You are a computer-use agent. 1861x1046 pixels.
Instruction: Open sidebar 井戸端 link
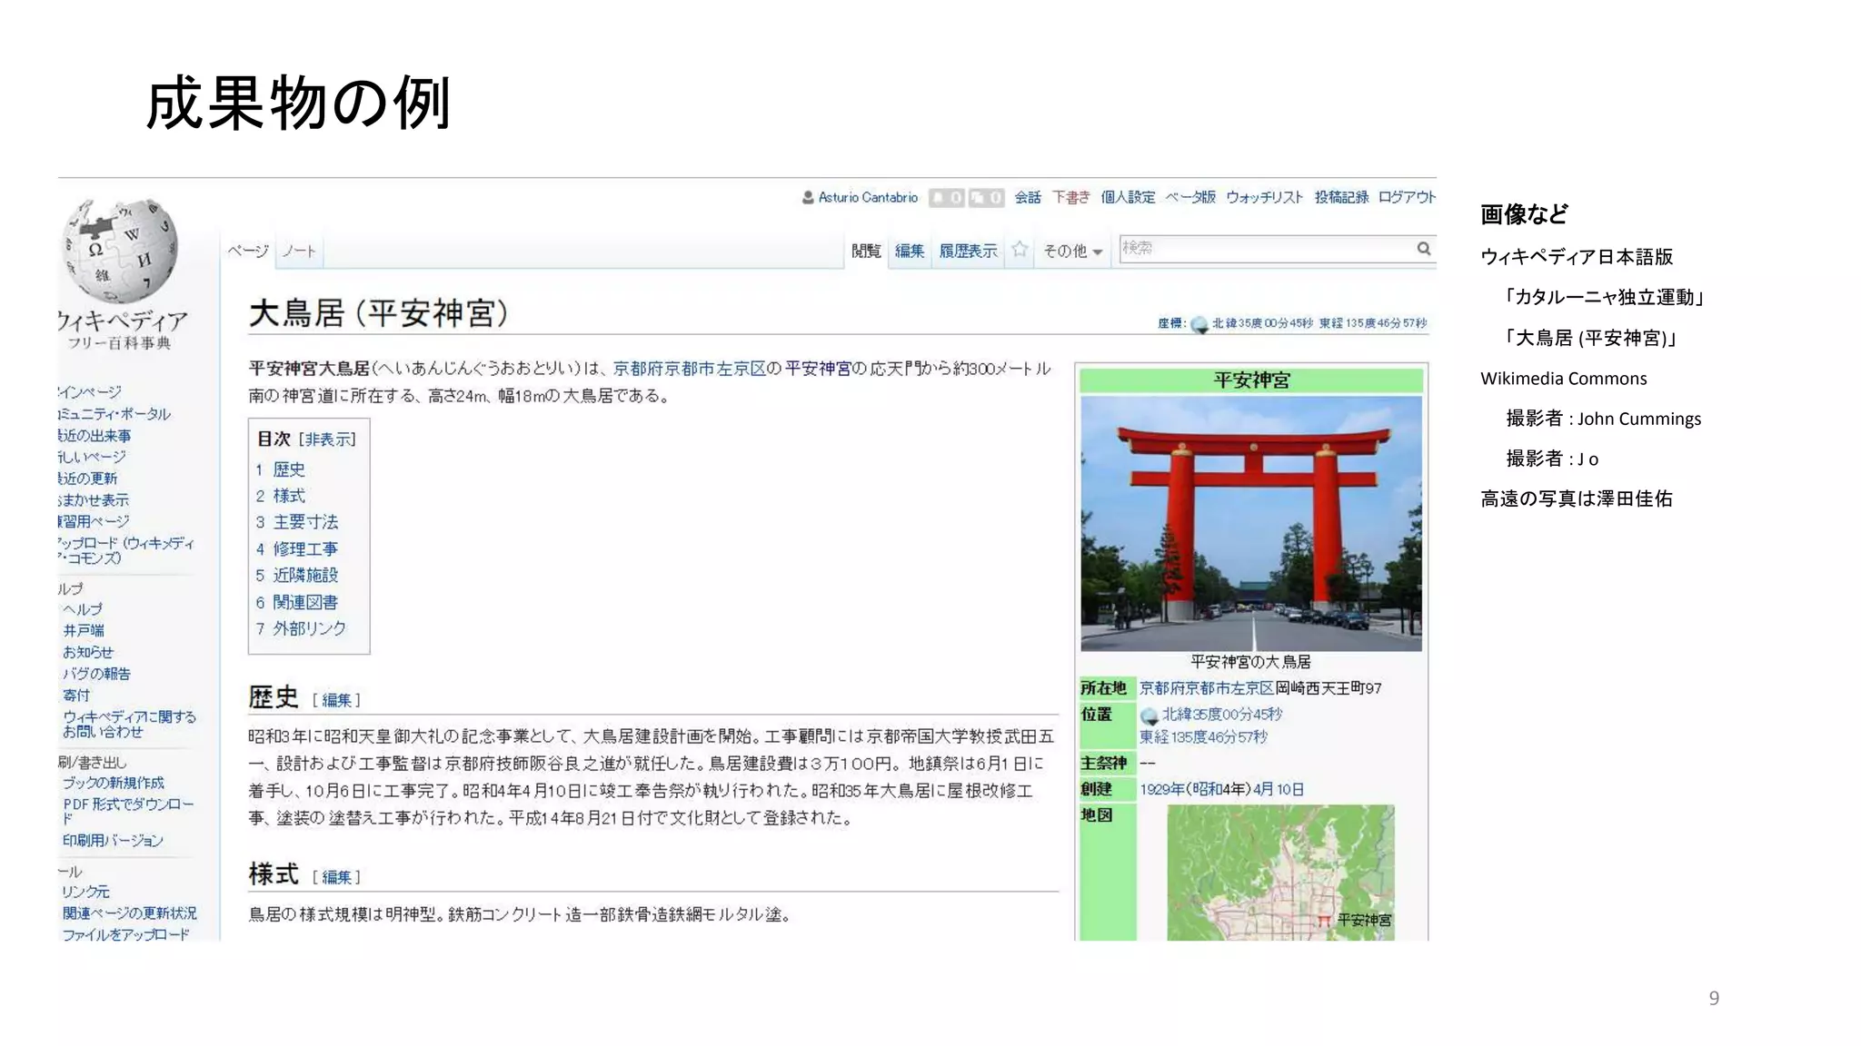(84, 630)
